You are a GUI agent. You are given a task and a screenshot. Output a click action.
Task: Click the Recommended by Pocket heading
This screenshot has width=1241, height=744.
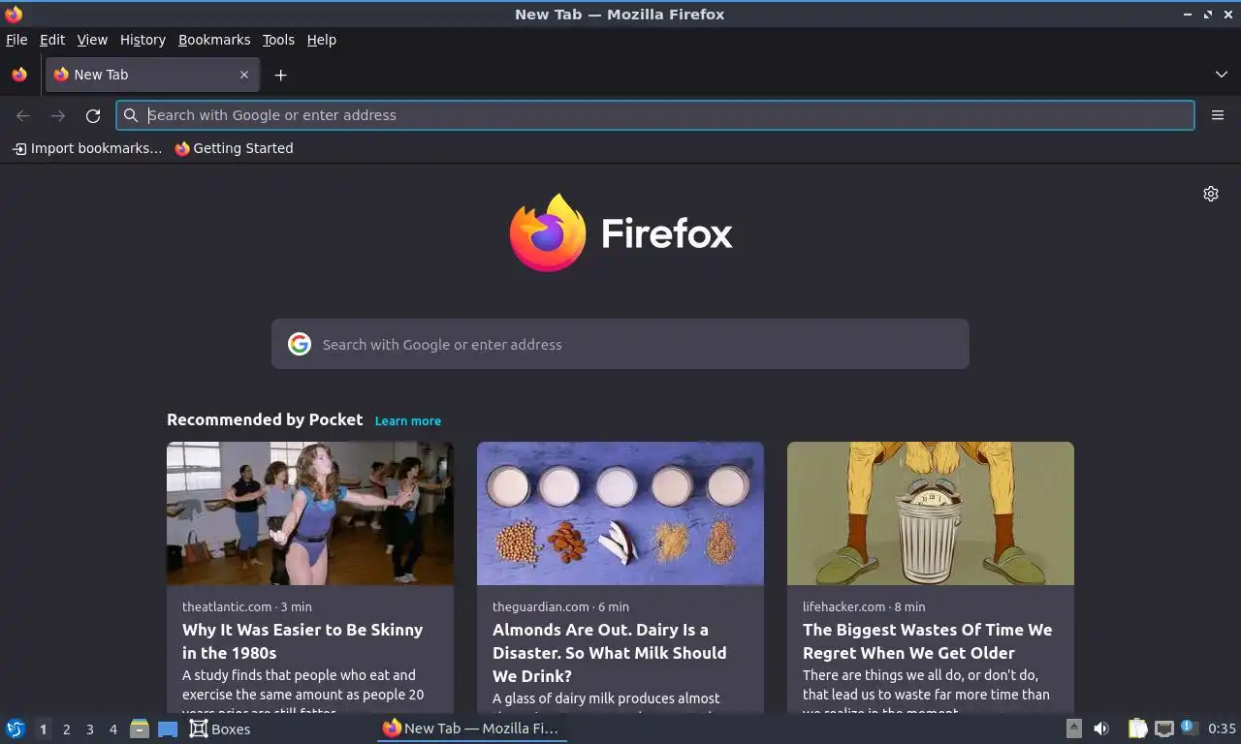tap(265, 419)
